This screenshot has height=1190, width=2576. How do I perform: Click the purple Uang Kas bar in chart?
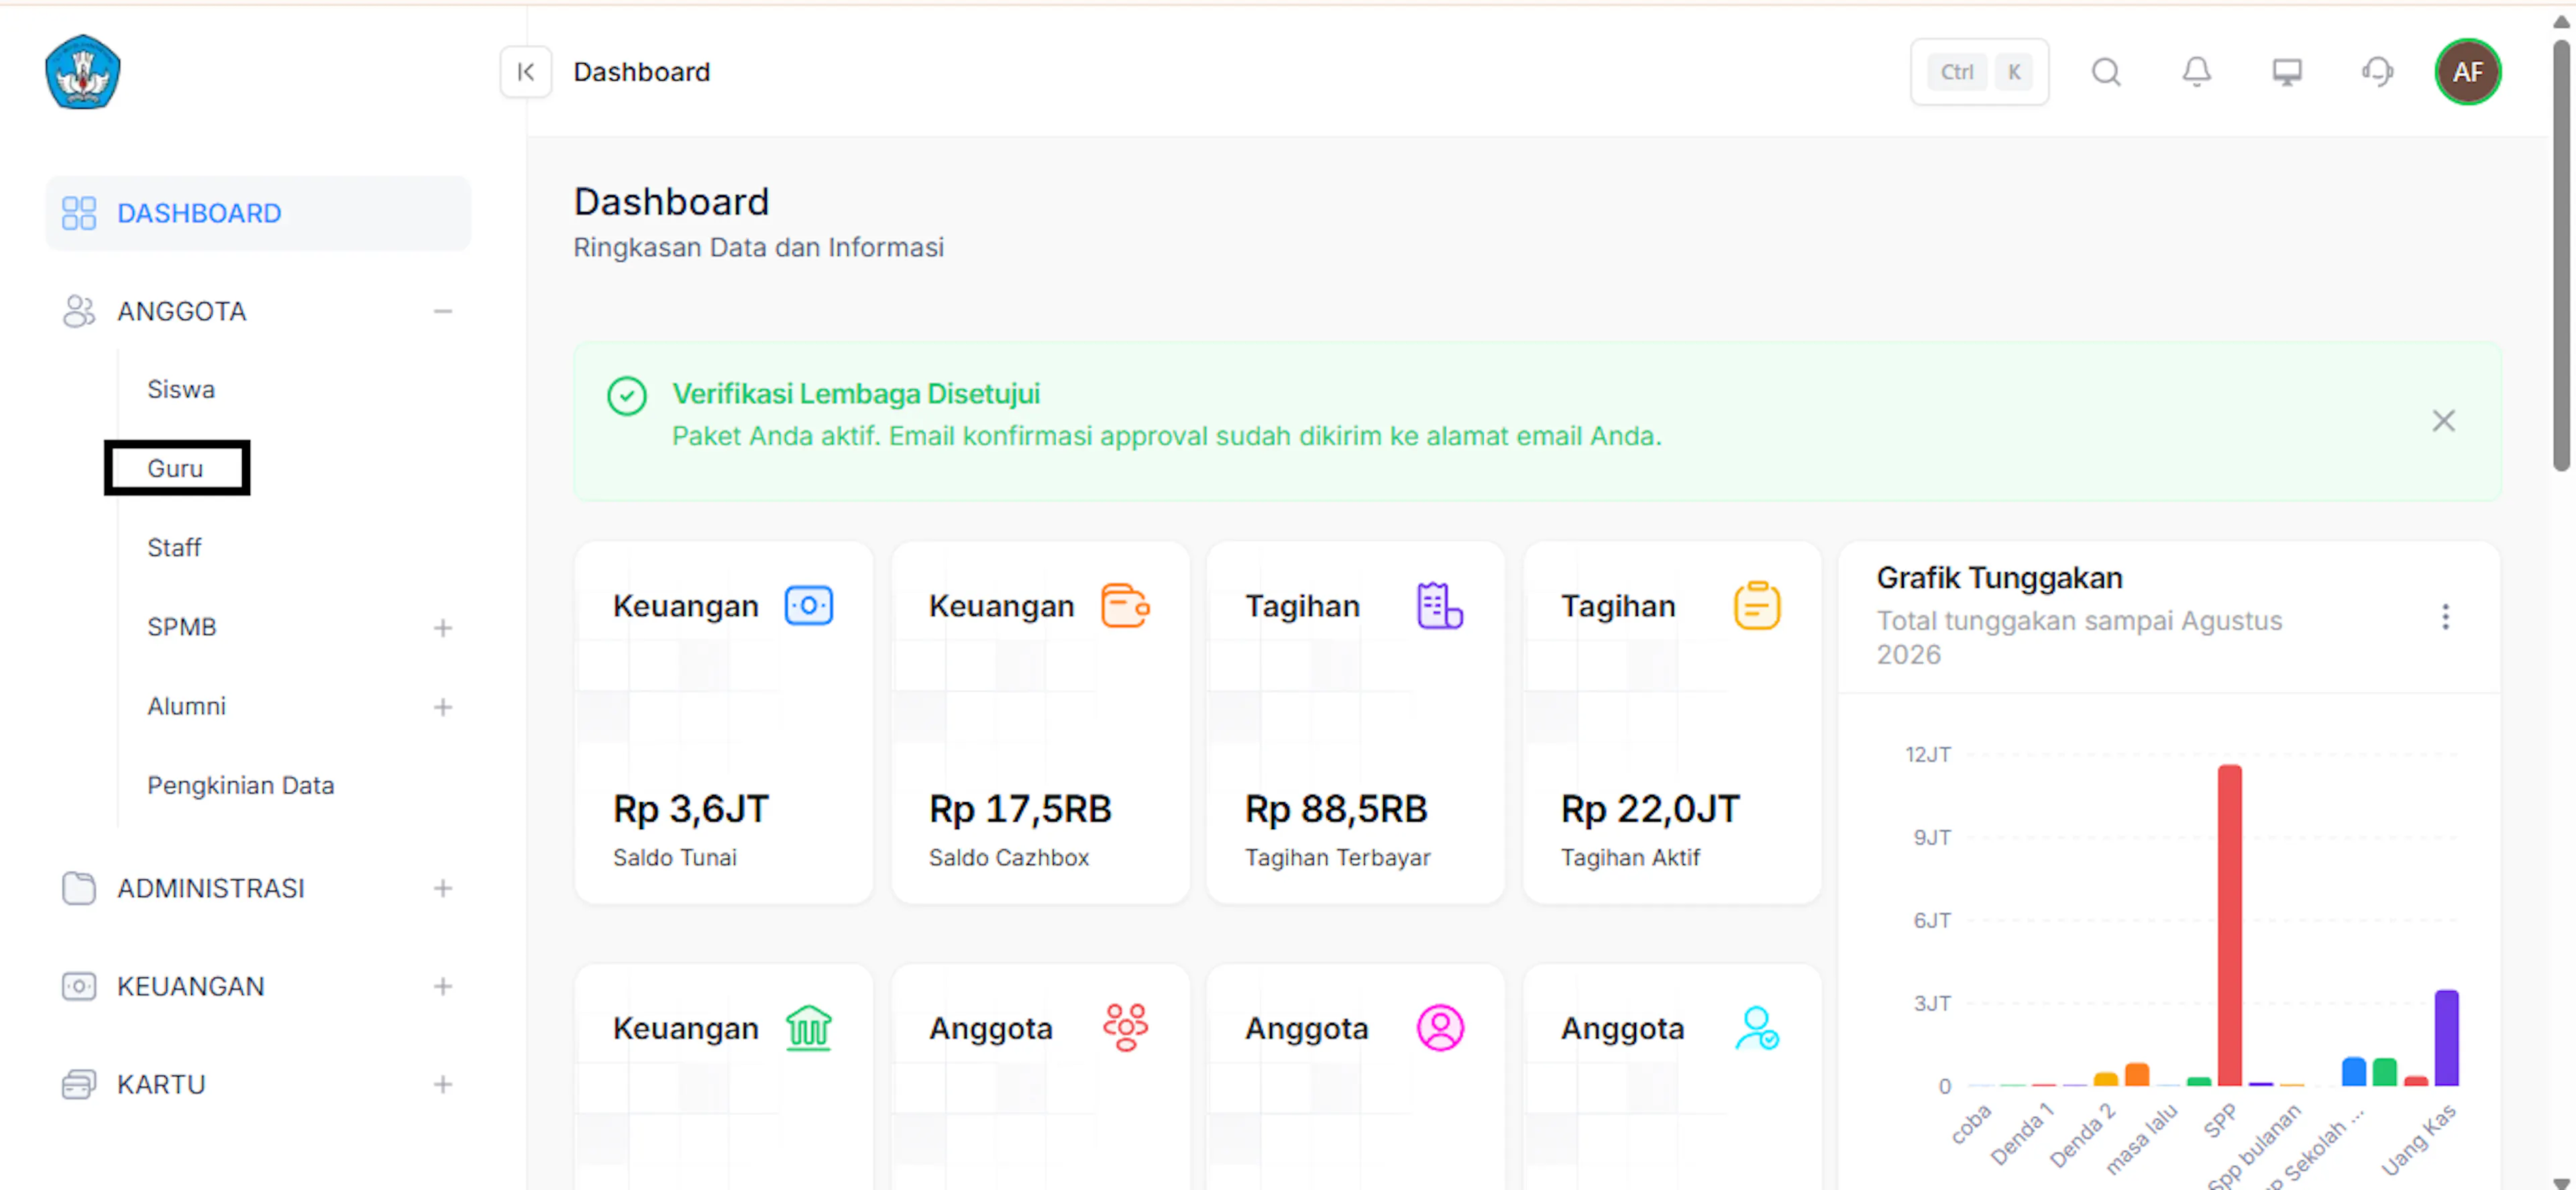(x=2446, y=1038)
